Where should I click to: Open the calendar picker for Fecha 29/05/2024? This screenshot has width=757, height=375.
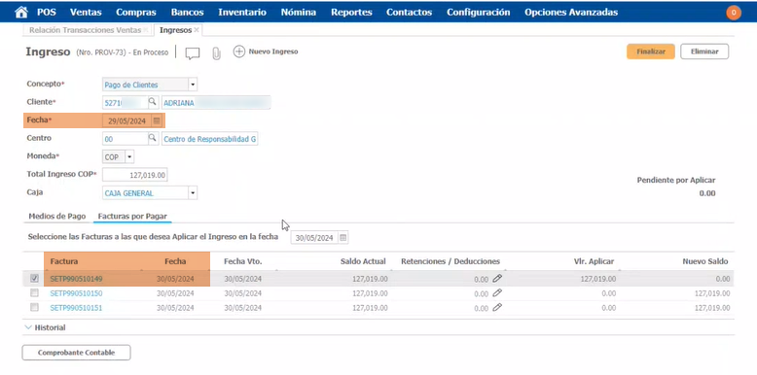point(157,121)
